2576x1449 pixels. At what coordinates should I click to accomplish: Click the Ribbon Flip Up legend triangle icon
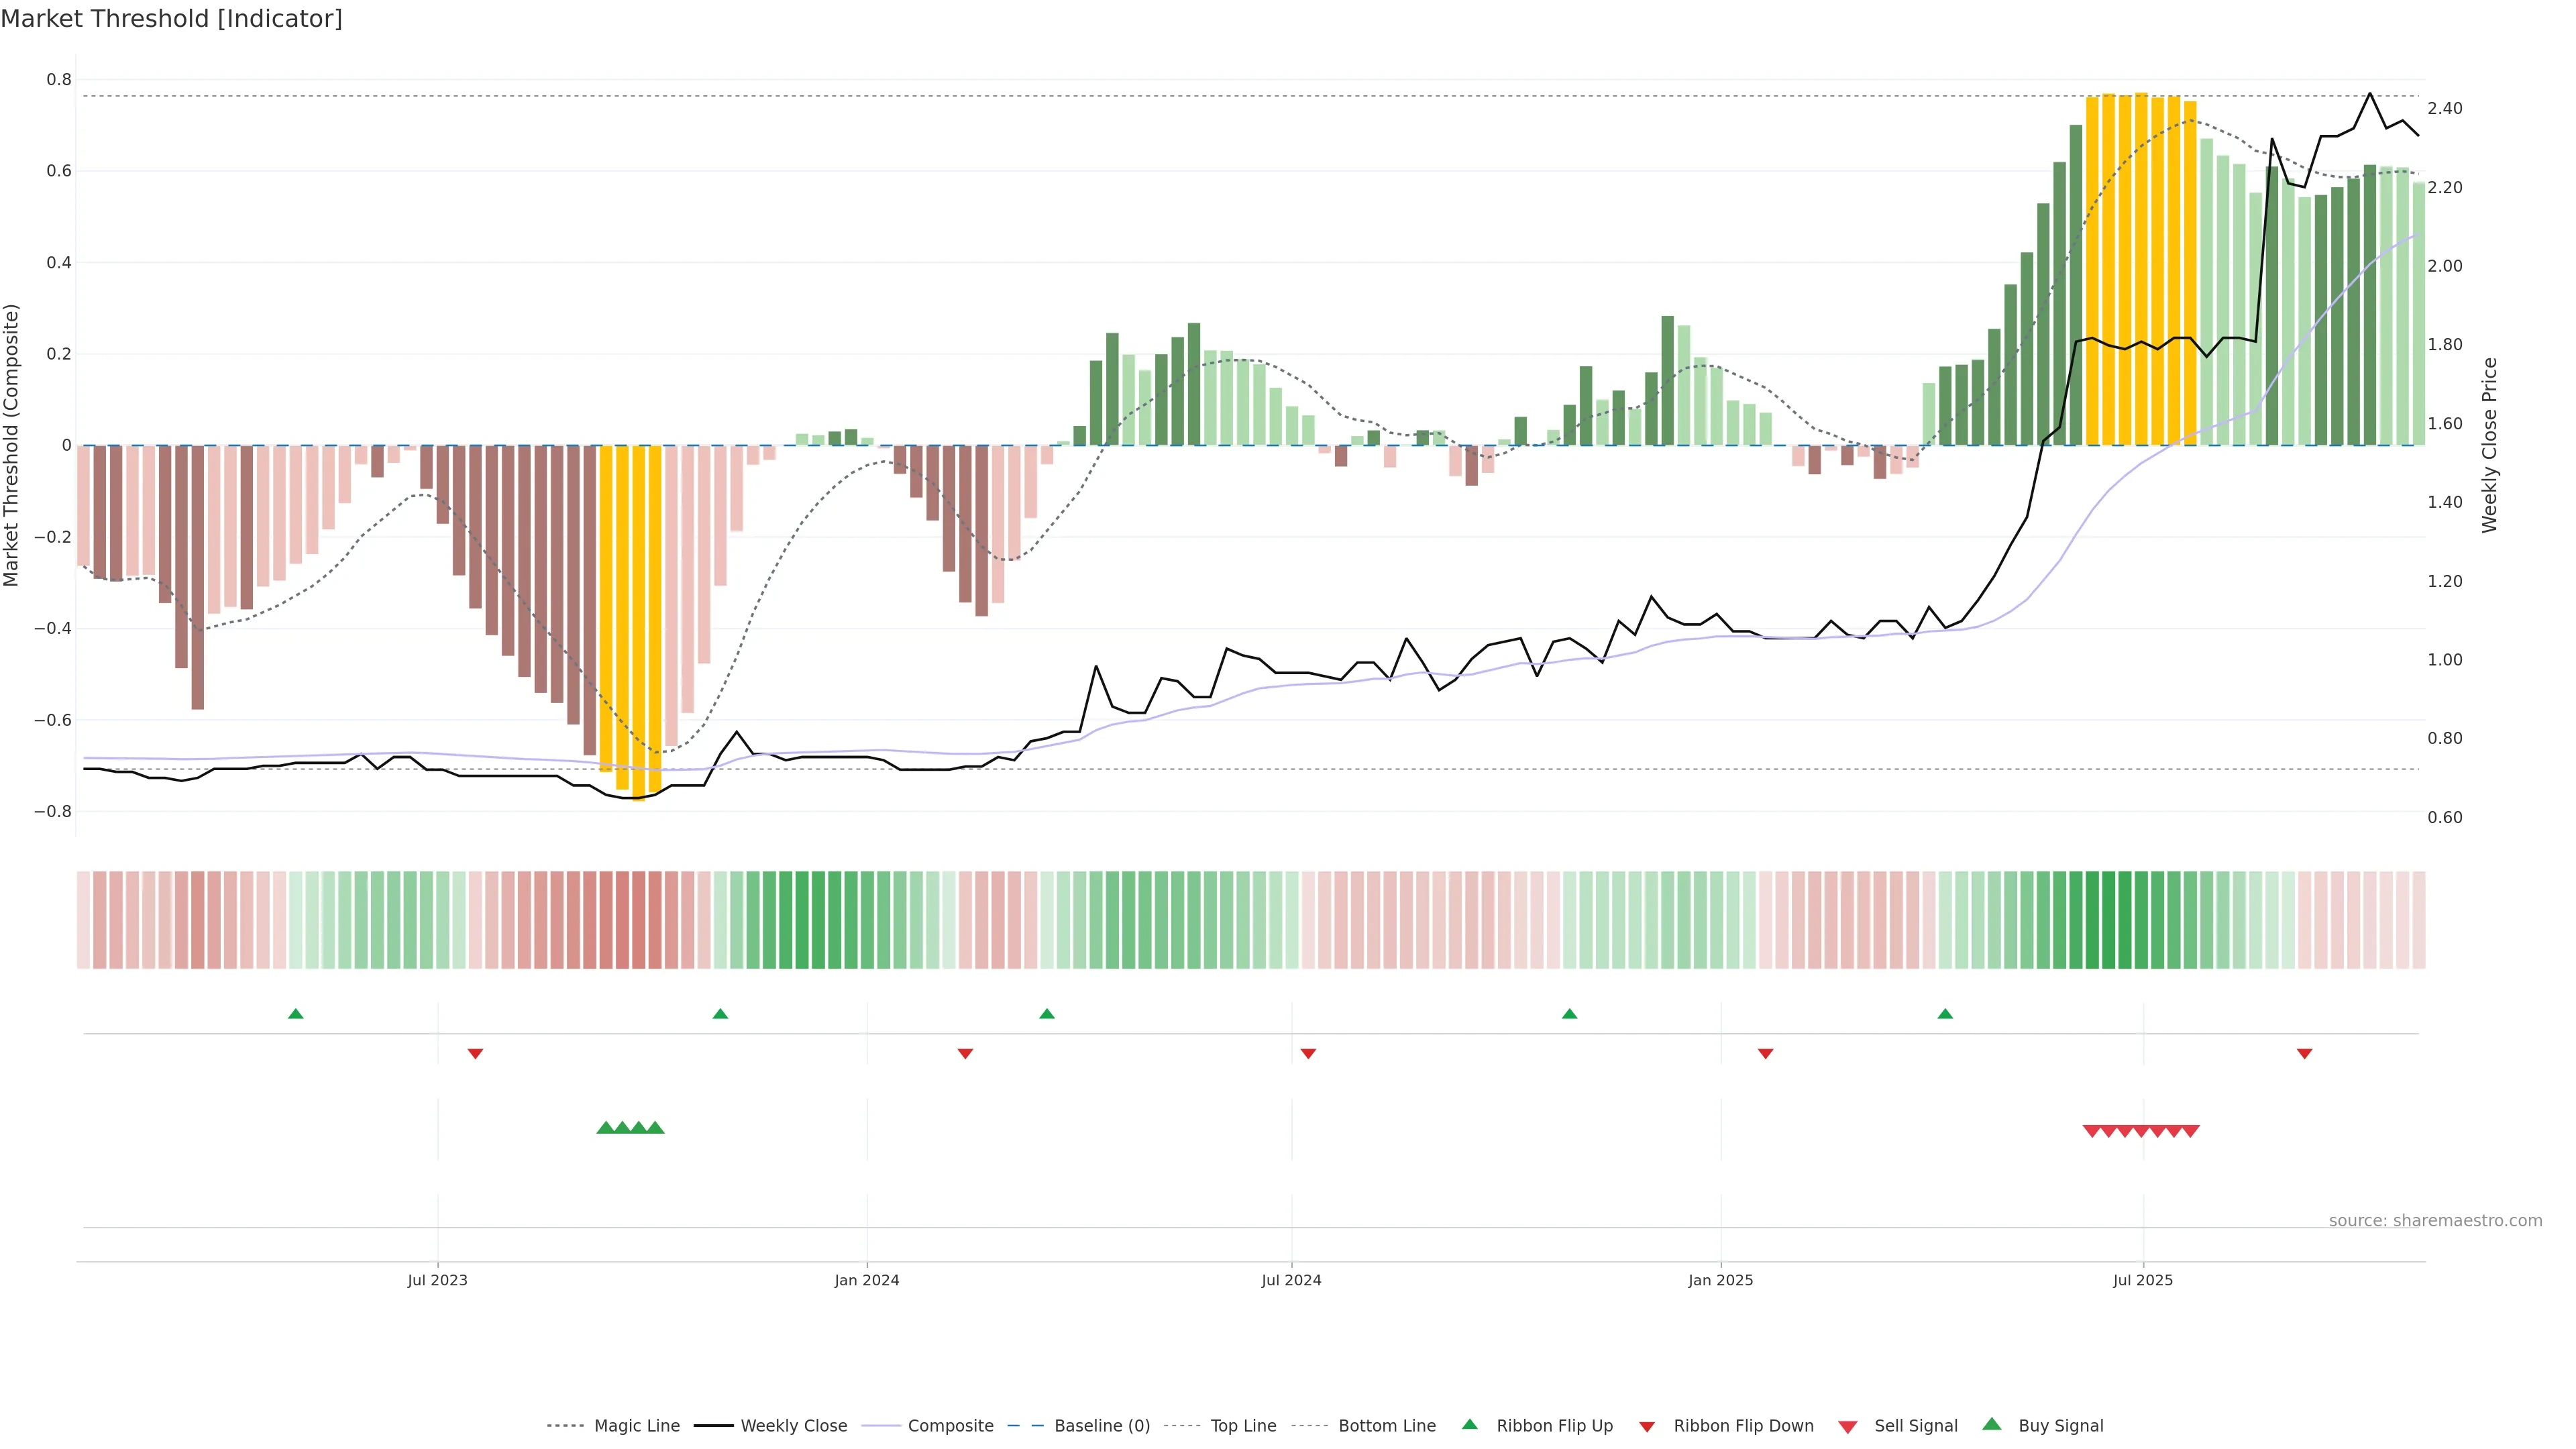[1469, 1424]
